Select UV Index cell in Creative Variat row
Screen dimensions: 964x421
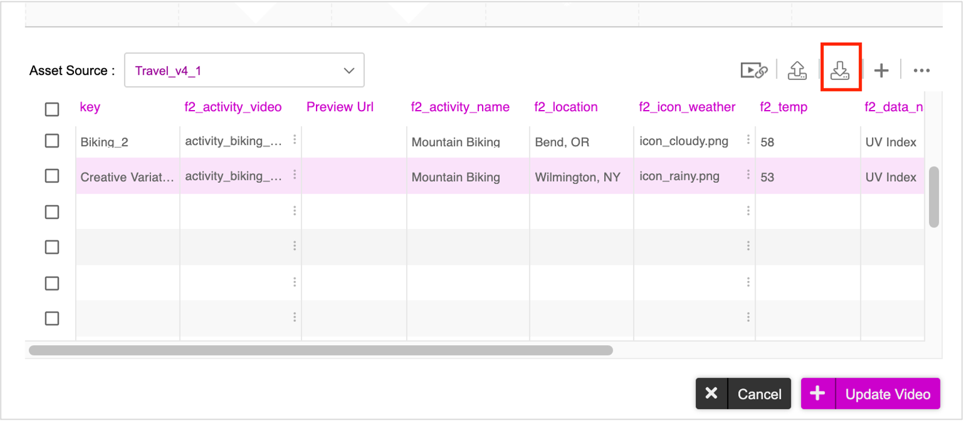pos(892,177)
